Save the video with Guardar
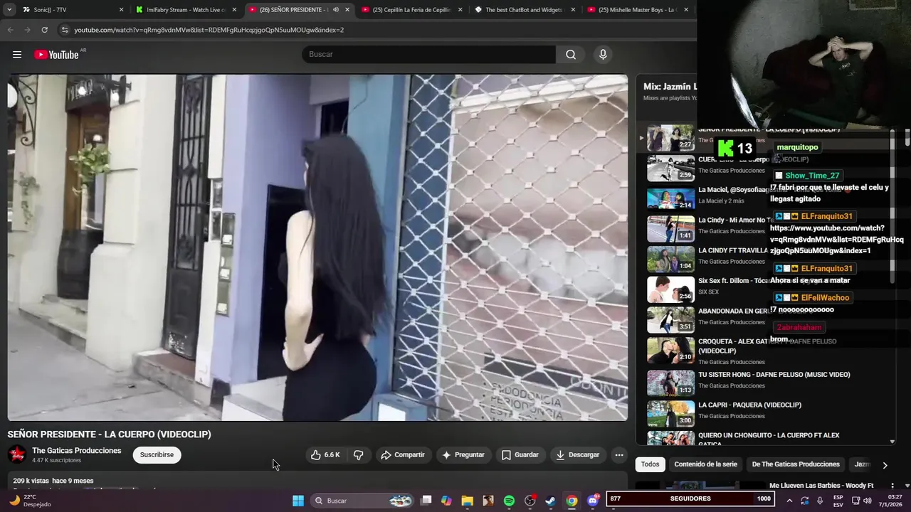 coord(520,455)
